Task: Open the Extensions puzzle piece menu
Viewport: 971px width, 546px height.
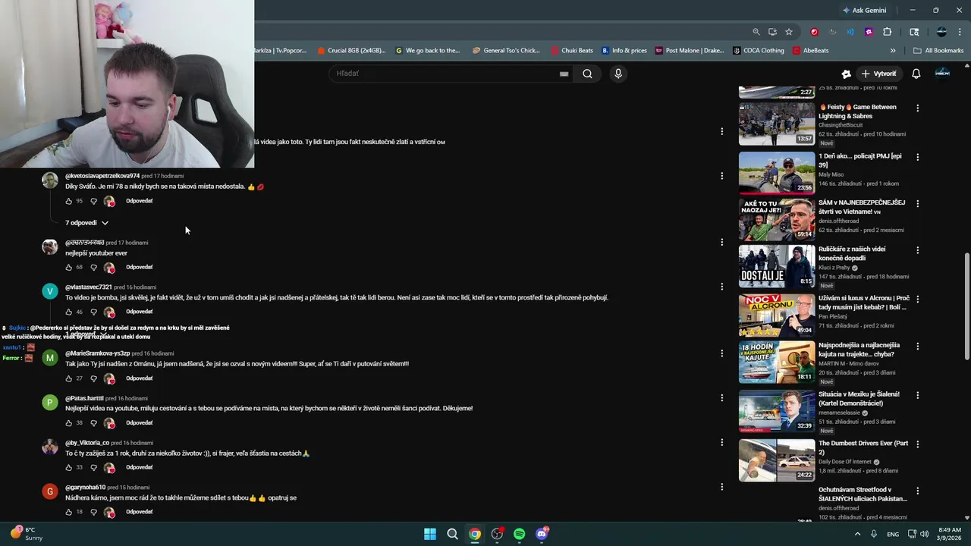Action: tap(888, 32)
